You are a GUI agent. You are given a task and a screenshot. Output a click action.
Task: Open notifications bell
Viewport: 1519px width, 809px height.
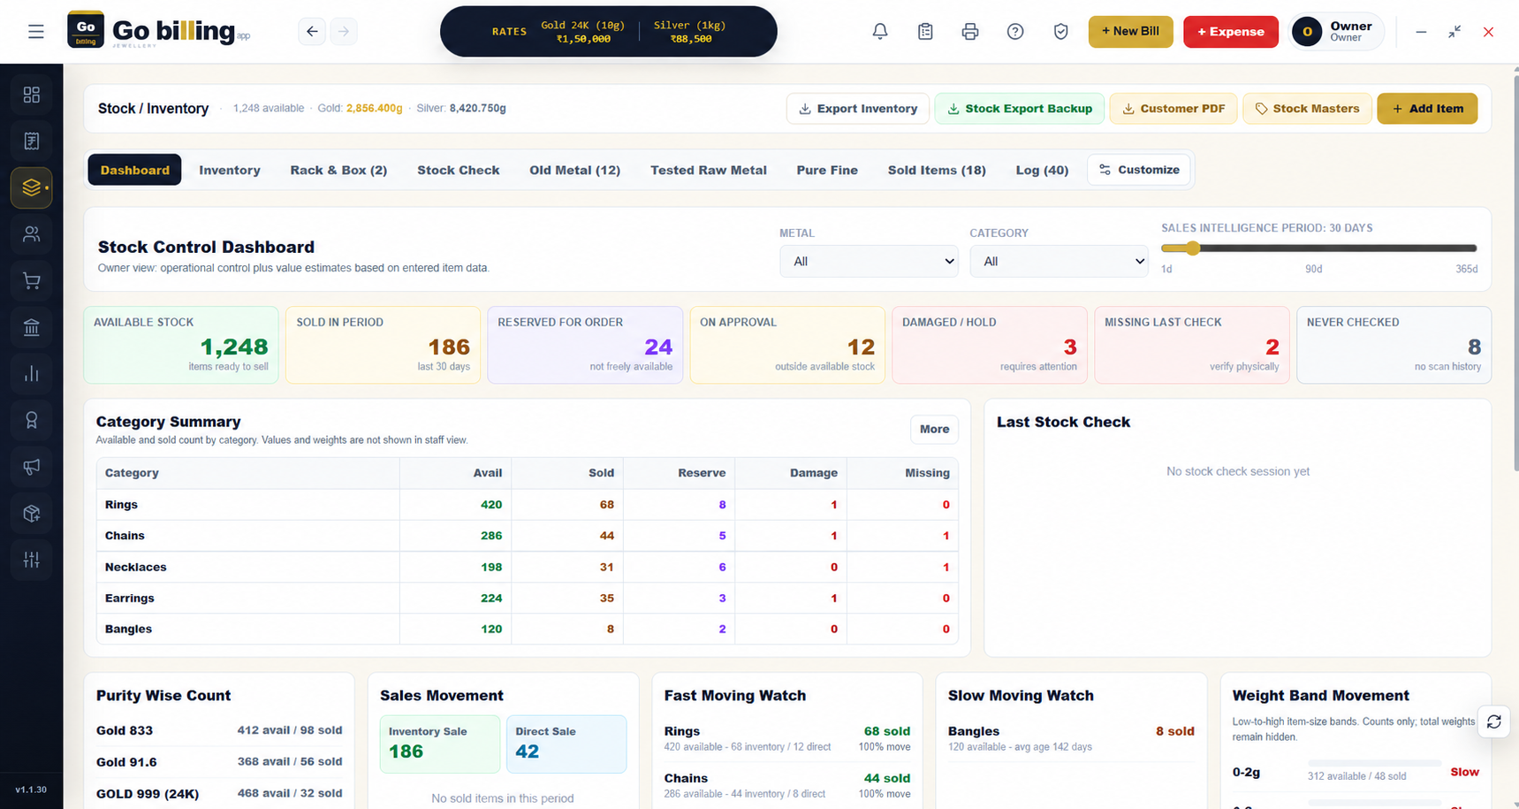tap(880, 32)
